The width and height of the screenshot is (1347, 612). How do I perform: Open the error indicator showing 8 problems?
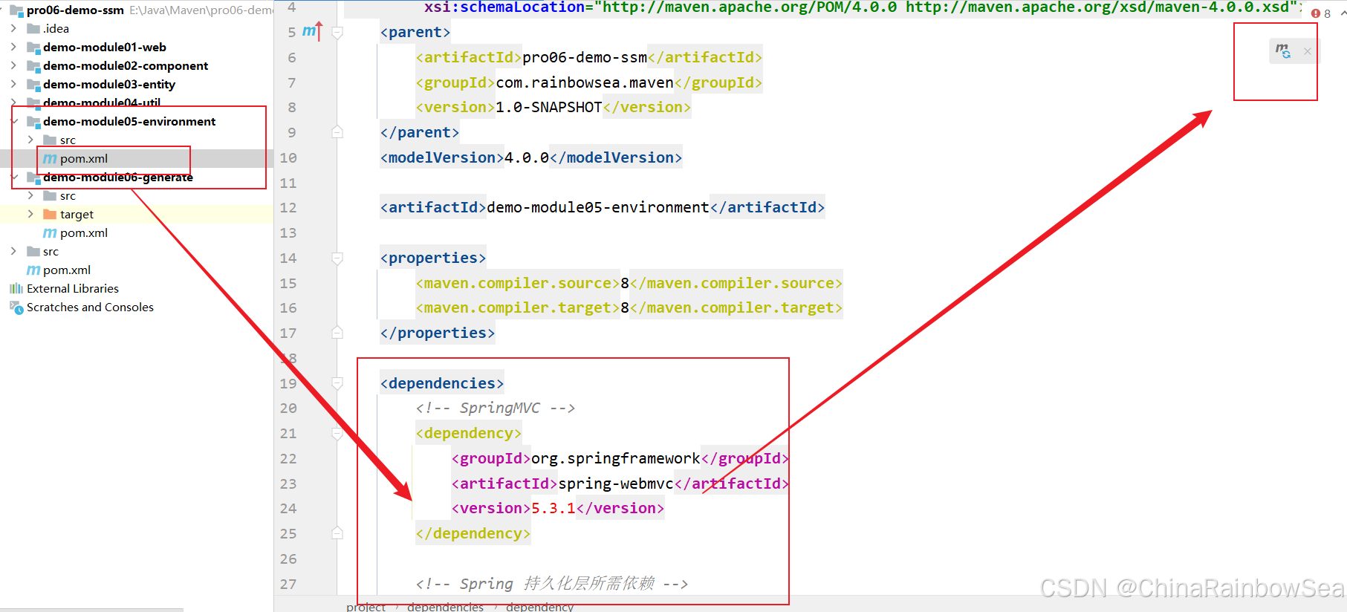click(x=1321, y=13)
